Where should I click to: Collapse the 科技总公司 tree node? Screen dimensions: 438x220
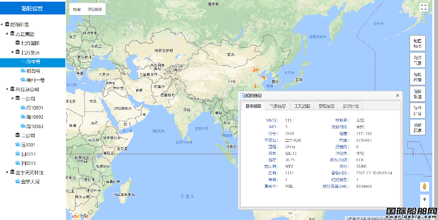(7, 89)
